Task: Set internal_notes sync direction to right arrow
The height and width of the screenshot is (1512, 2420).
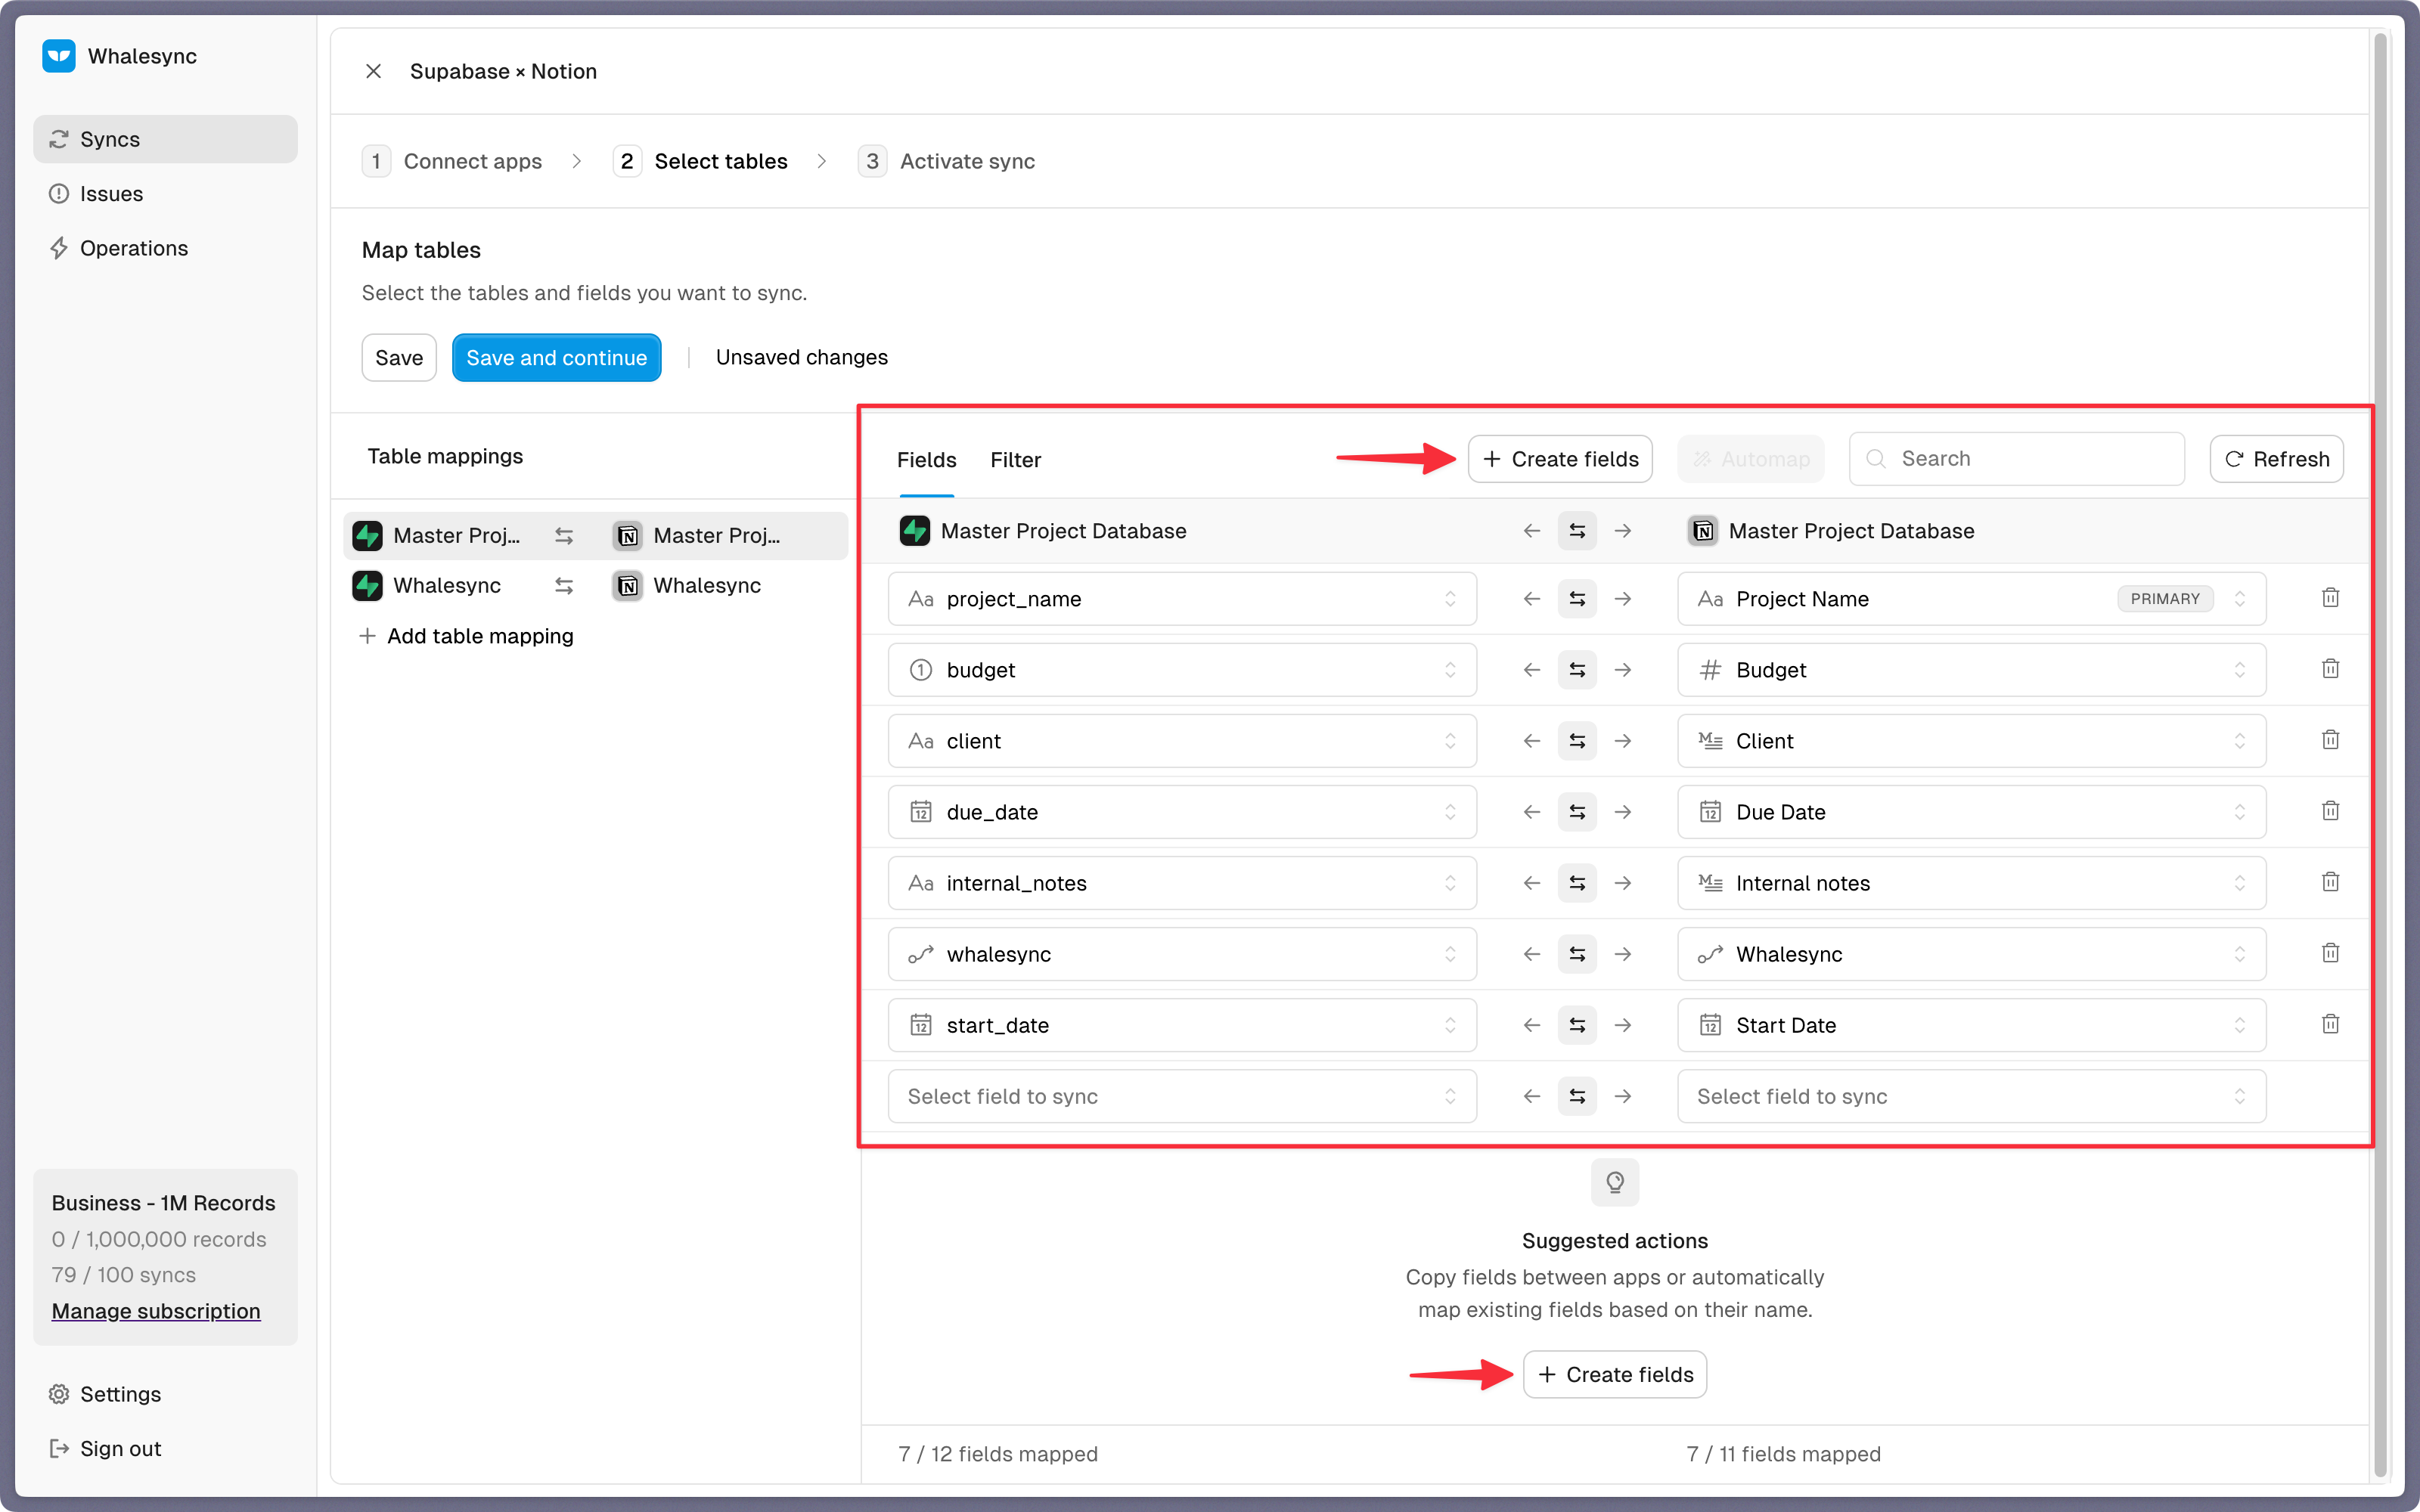Action: 1623,883
